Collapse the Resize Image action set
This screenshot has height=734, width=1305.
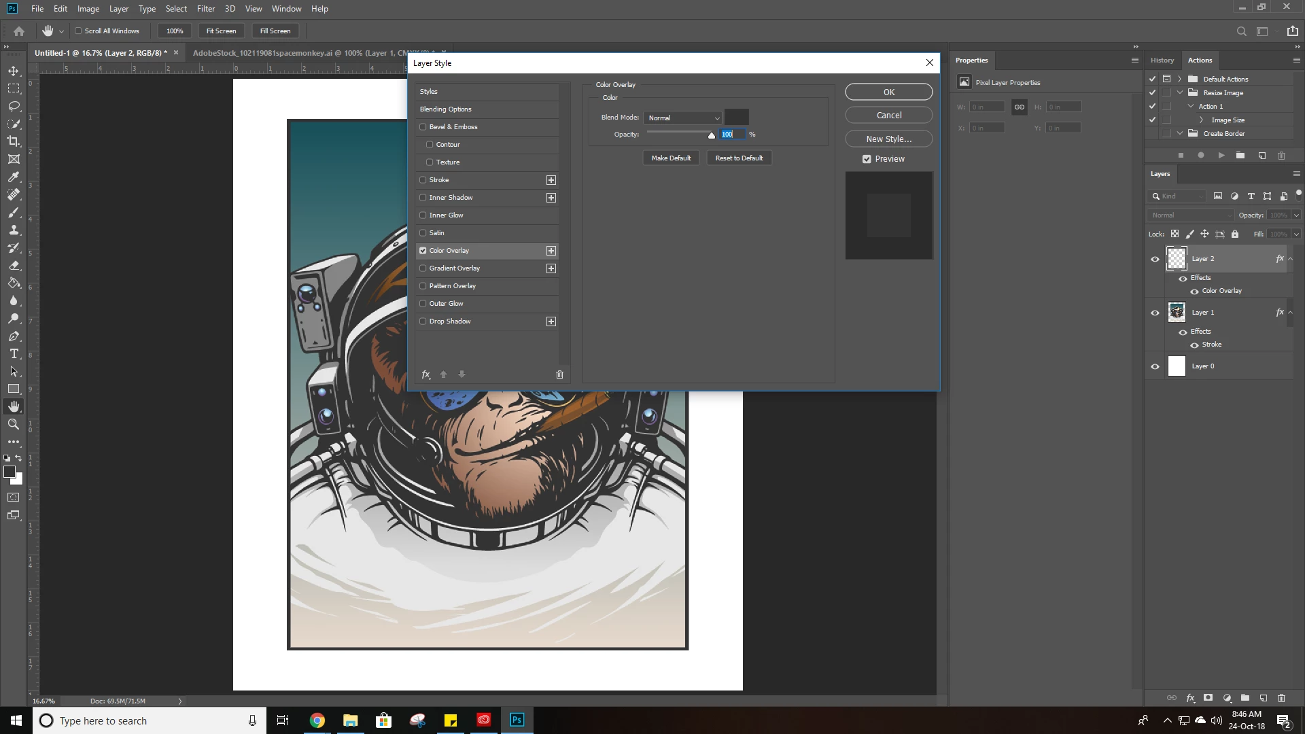point(1180,92)
